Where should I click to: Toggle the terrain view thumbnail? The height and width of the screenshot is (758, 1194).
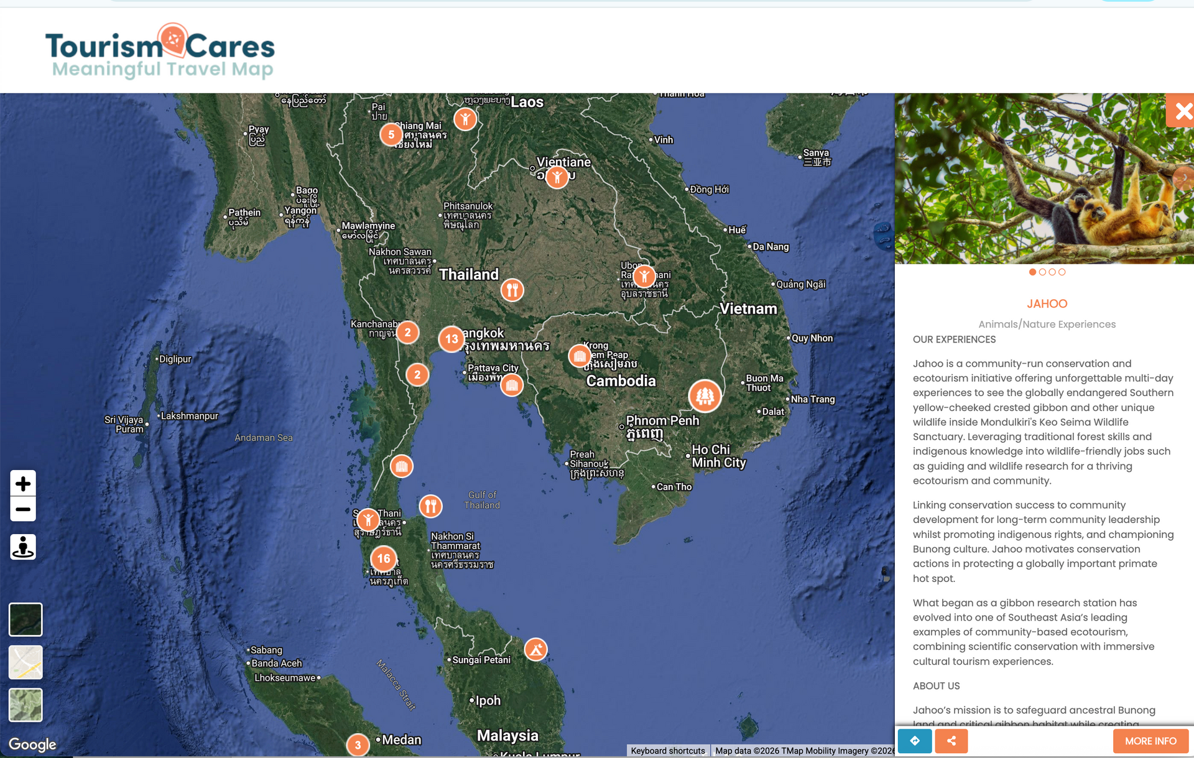[25, 705]
